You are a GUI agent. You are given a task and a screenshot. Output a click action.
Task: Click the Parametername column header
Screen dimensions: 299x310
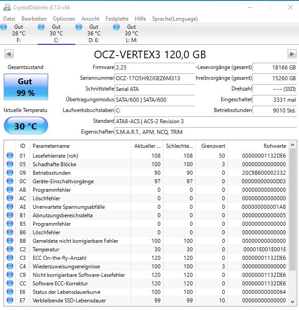[x=80, y=146]
